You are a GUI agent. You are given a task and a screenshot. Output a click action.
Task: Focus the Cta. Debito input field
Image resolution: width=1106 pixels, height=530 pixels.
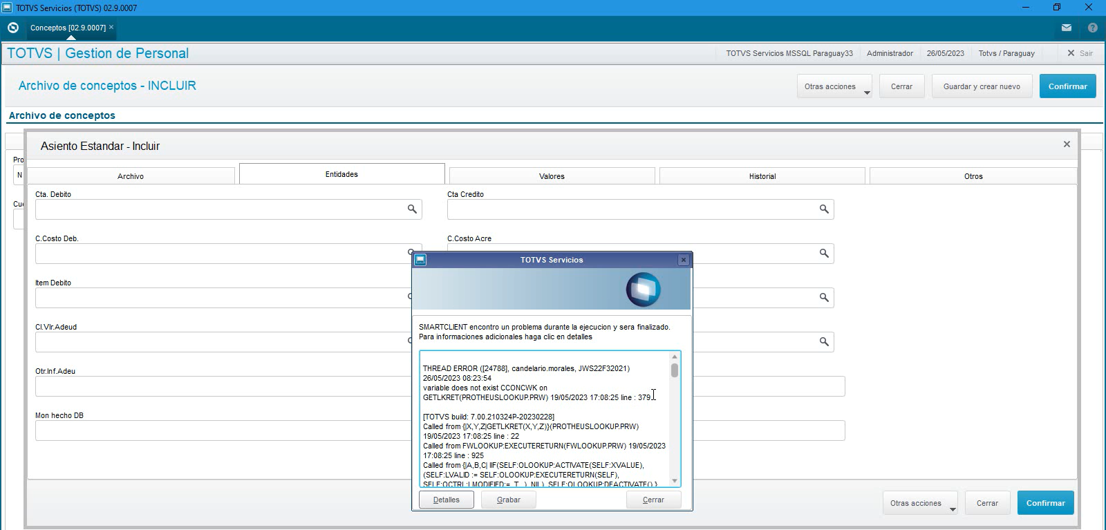coord(228,209)
